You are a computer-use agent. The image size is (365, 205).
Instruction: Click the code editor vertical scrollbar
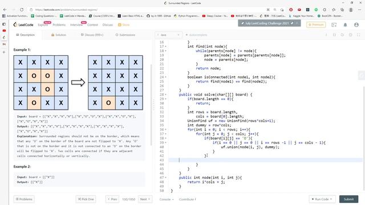pyautogui.click(x=364, y=138)
